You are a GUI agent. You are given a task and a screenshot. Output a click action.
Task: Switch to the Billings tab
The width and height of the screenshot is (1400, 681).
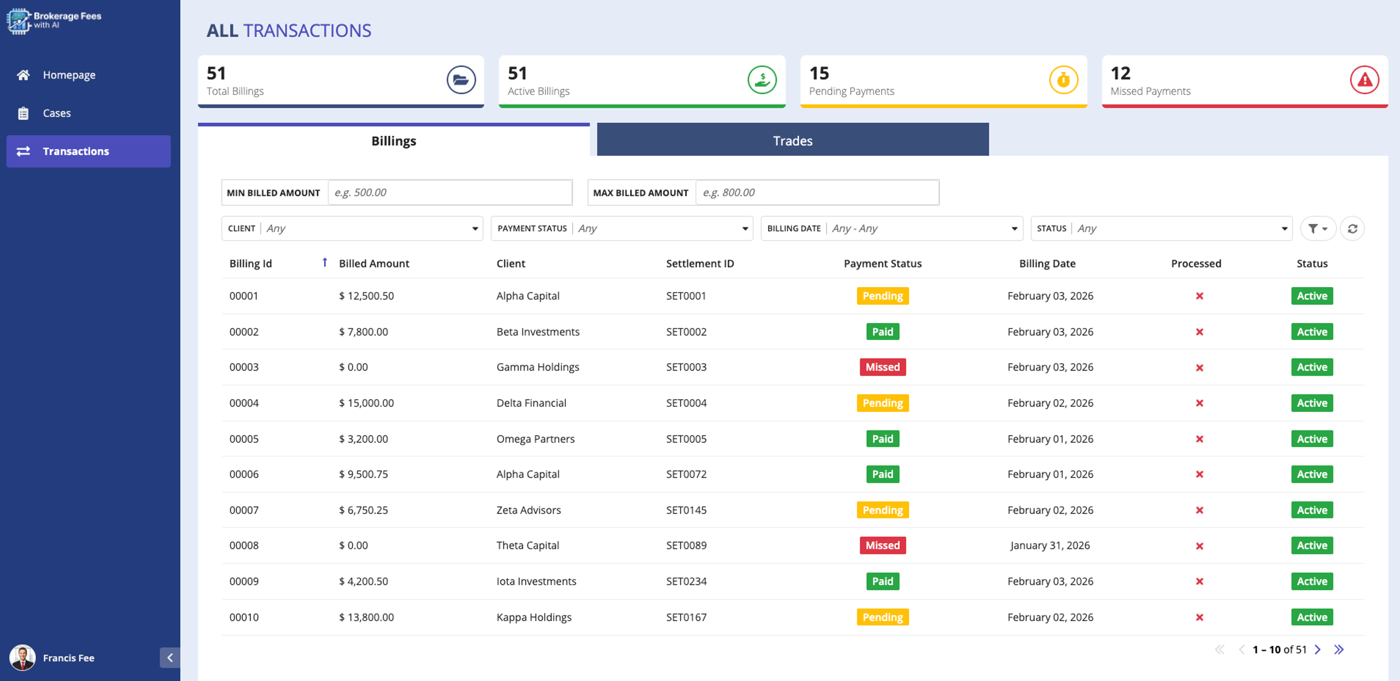point(393,141)
